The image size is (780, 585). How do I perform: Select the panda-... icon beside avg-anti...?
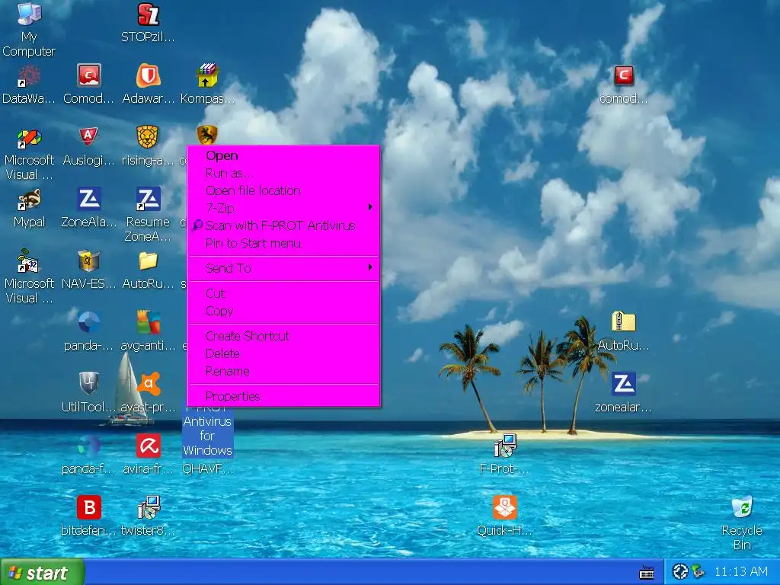(x=88, y=322)
